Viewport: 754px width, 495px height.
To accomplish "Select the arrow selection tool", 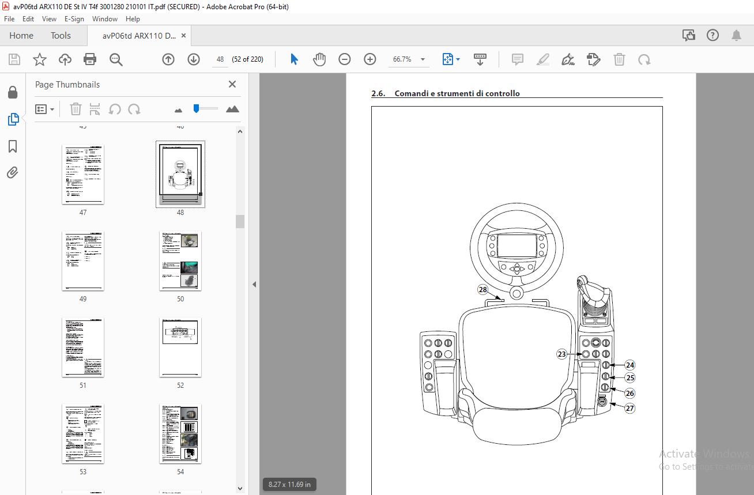I will [x=294, y=59].
